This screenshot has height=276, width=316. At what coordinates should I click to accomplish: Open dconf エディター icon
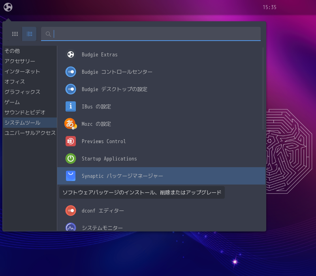click(71, 211)
